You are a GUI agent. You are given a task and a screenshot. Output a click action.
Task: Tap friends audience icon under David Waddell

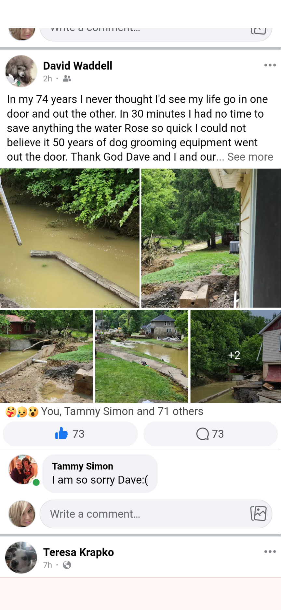67,79
